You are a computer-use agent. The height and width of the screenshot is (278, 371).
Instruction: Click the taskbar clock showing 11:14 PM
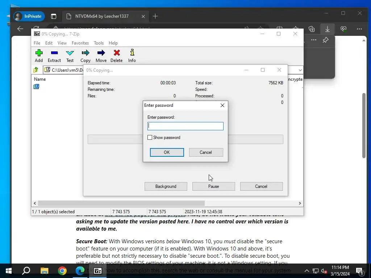click(x=340, y=271)
